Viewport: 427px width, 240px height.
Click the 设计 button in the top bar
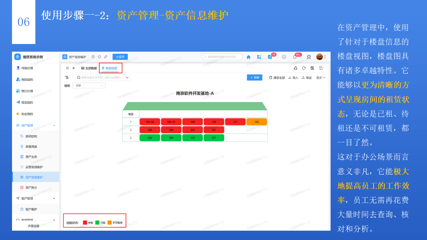coord(120,57)
